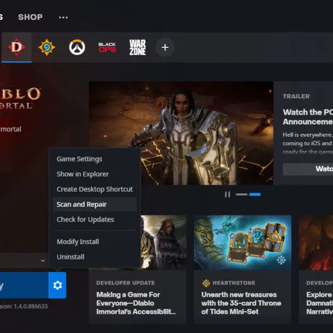
Task: Open the Explore Damnation article card
Action: pyautogui.click(x=316, y=269)
